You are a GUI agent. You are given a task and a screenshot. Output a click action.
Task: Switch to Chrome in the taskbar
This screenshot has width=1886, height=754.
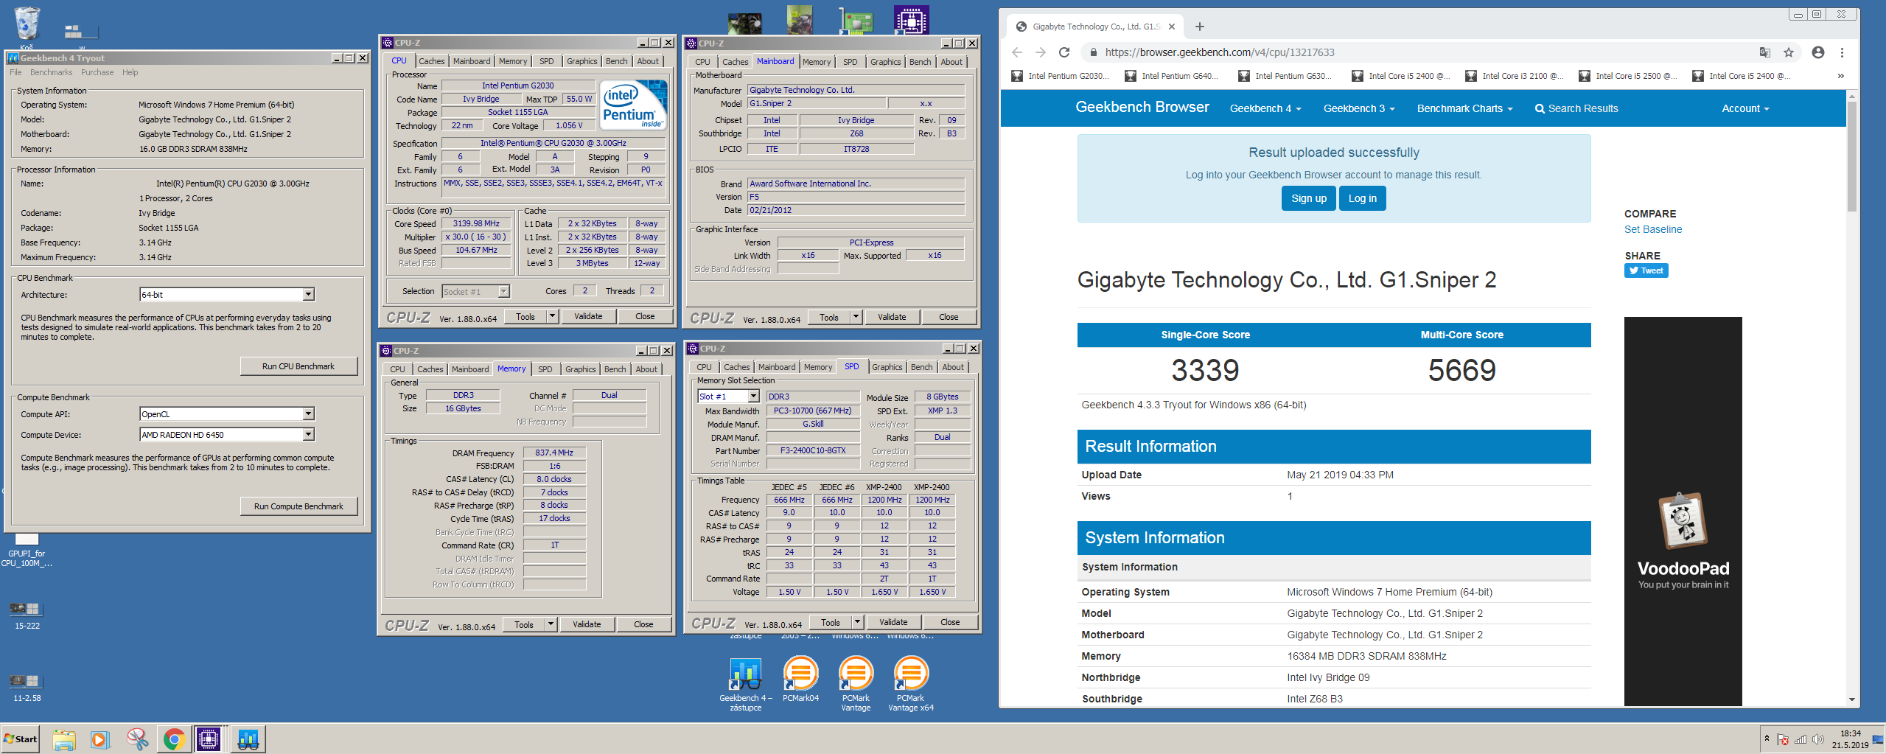[x=174, y=739]
